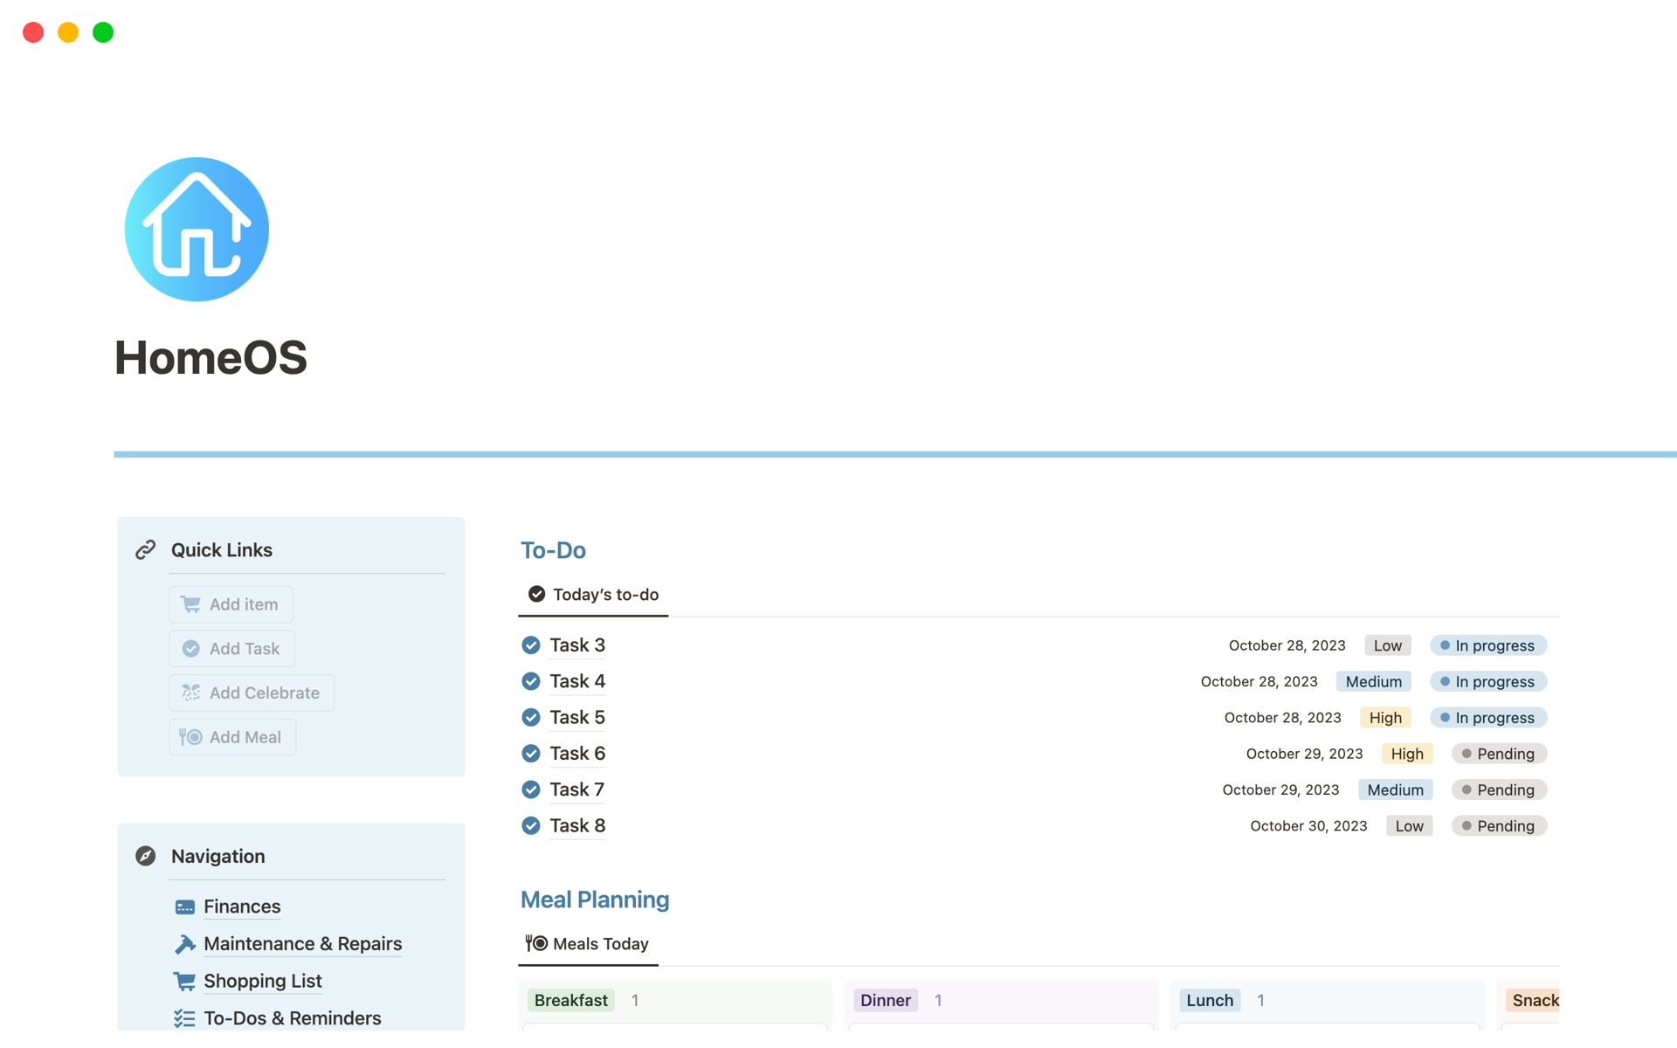Click the To-Dos & Reminders checklist icon

tap(184, 1018)
